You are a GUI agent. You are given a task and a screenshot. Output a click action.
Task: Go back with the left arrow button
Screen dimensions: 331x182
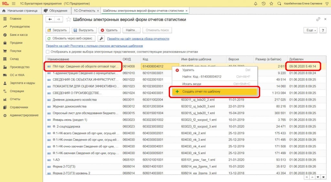(x=50, y=20)
